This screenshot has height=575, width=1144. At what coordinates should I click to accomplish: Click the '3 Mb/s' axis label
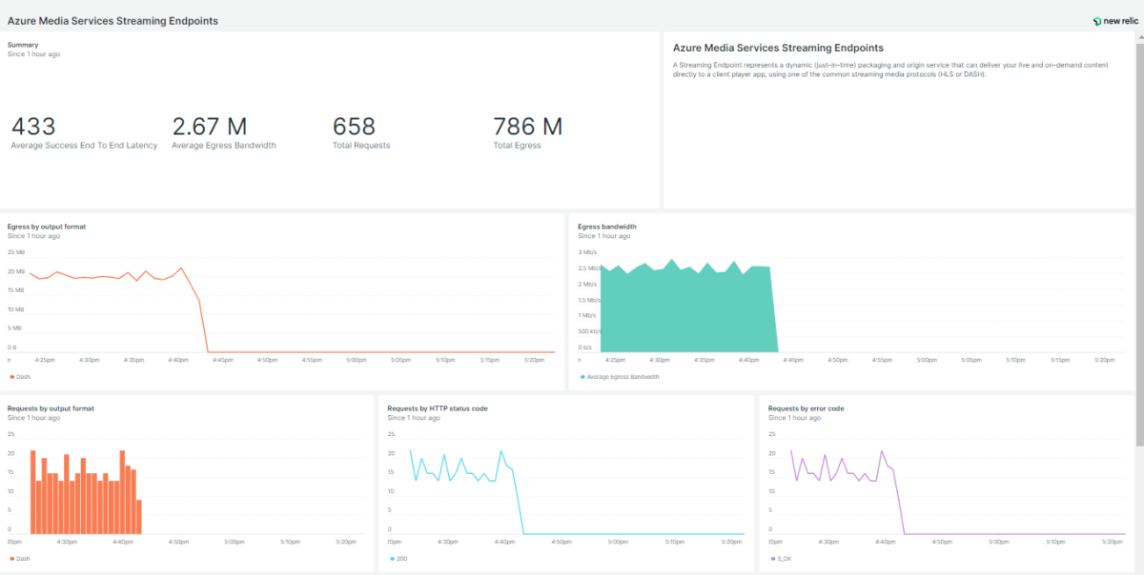point(587,252)
